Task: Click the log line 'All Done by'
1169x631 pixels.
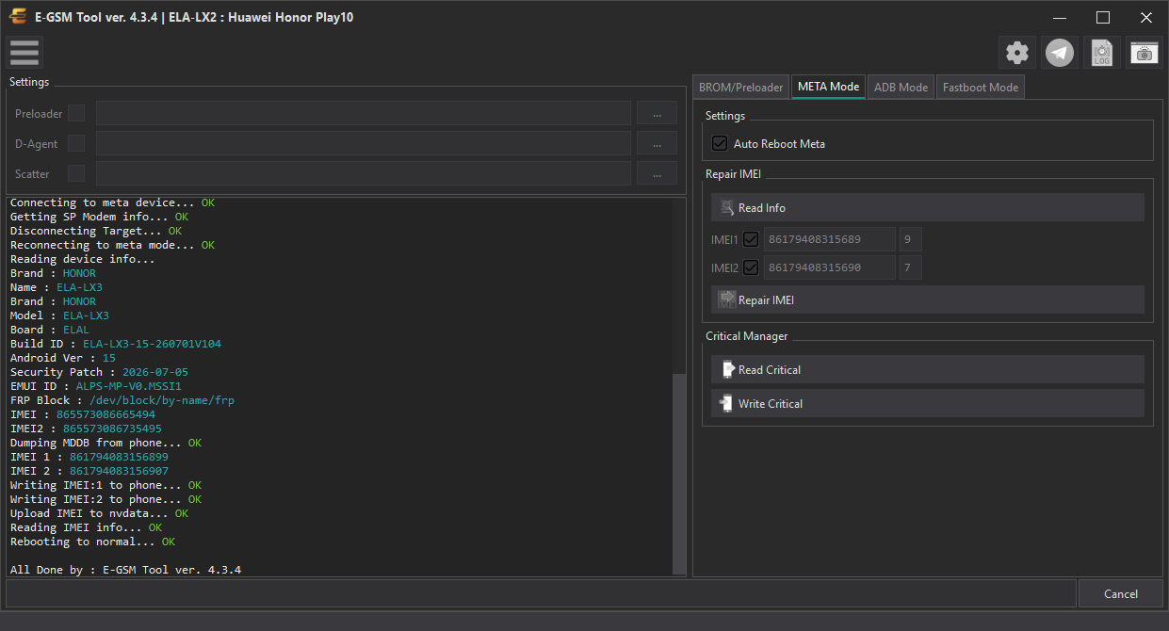Action: [125, 570]
